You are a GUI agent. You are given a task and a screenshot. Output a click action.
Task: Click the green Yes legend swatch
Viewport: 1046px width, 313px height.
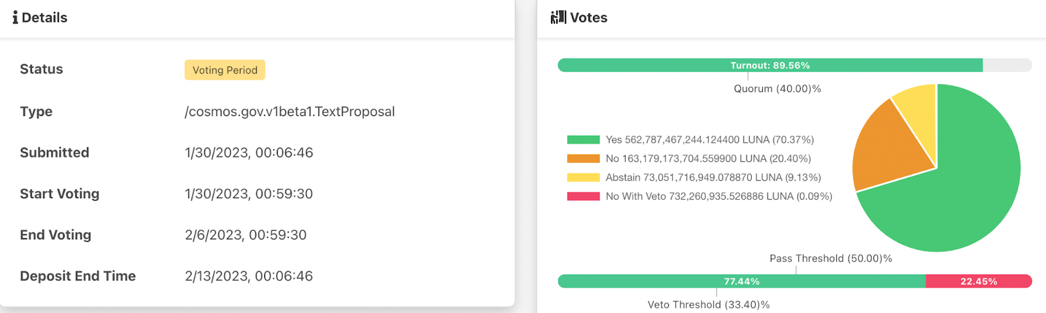tap(583, 140)
